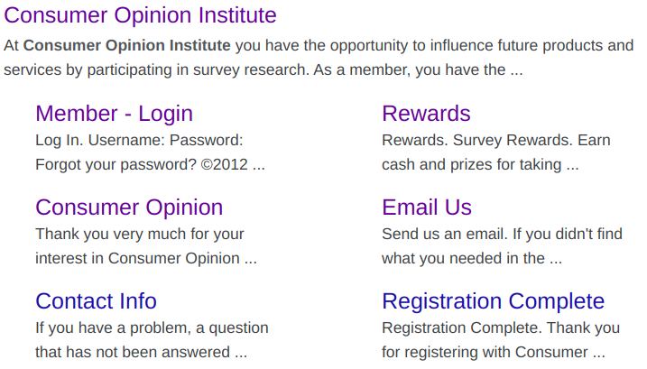Open the Registration Complete sitelink heading
Screen dimensions: 647x369
click(x=493, y=301)
